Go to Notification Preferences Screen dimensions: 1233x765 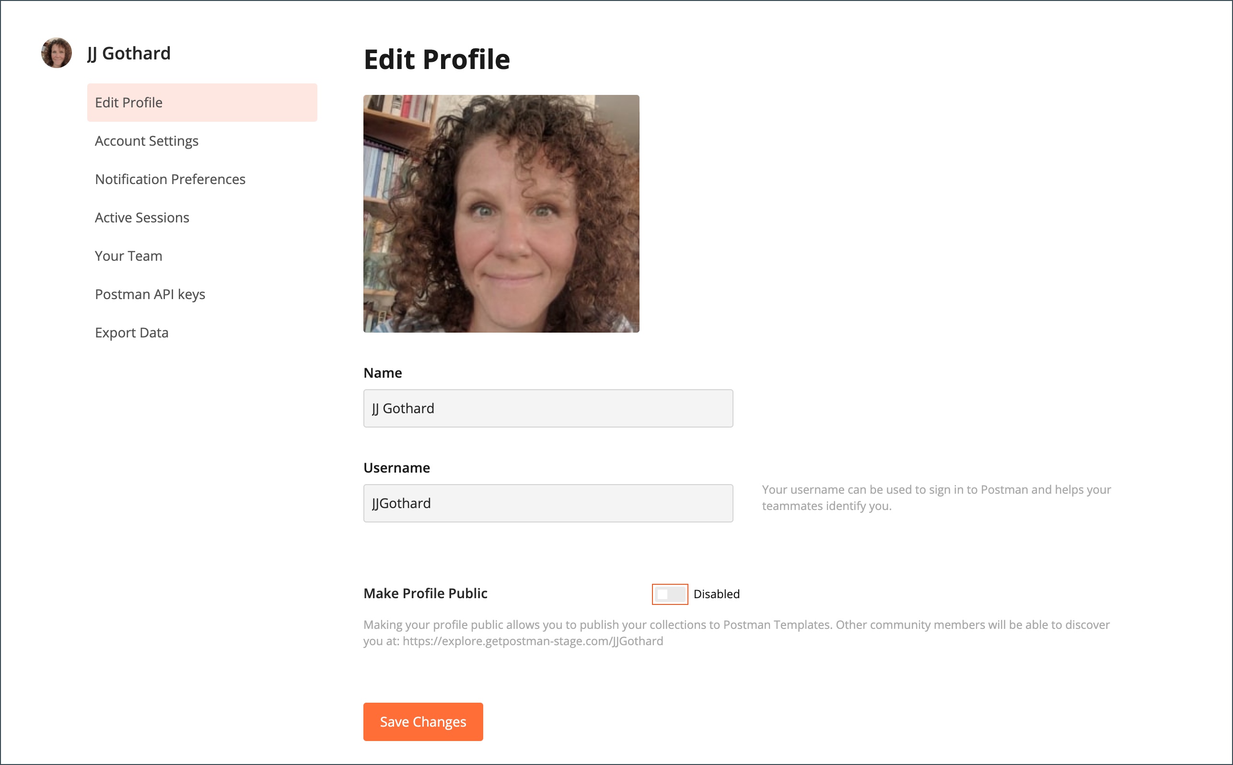tap(170, 179)
